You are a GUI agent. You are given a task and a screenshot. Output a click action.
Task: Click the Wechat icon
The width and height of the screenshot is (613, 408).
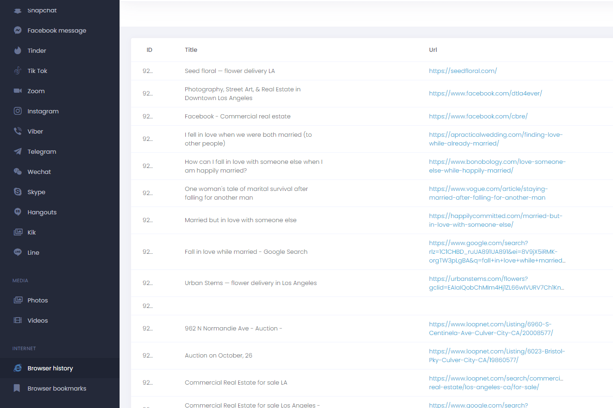point(18,172)
